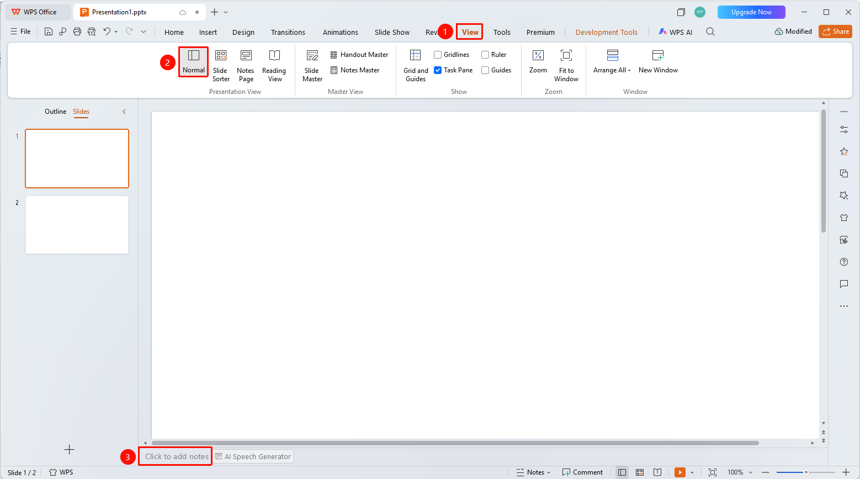860x479 pixels.
Task: Click the zoom out minus button
Action: pos(766,472)
